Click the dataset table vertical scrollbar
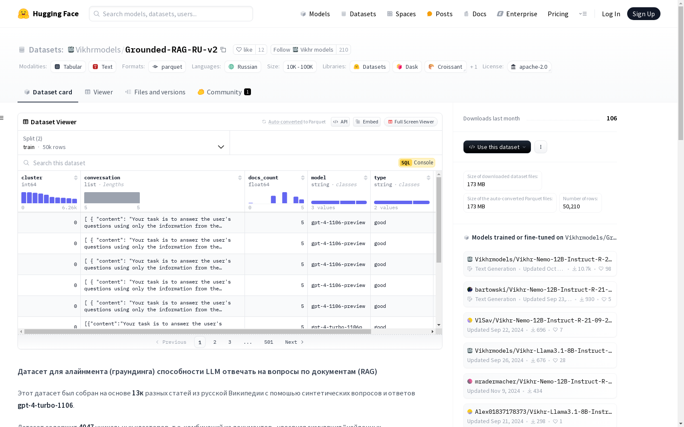The height and width of the screenshot is (427, 684). tap(439, 220)
